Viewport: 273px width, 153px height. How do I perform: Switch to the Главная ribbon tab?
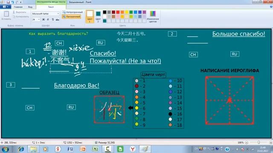click(18, 7)
